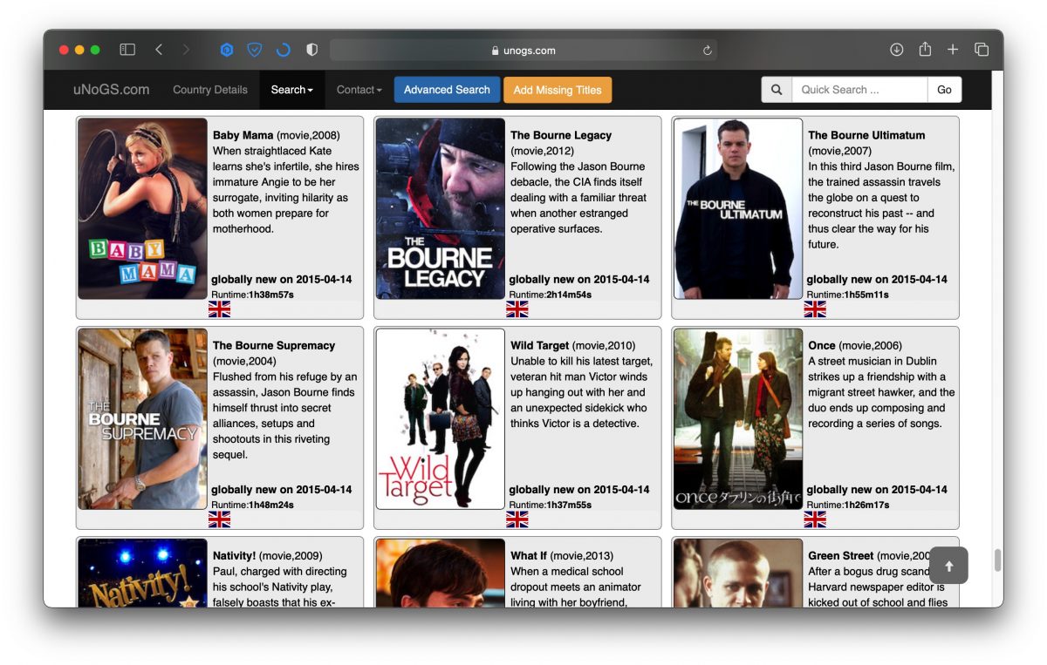Click the Green Street title text
The image size is (1047, 665).
841,555
